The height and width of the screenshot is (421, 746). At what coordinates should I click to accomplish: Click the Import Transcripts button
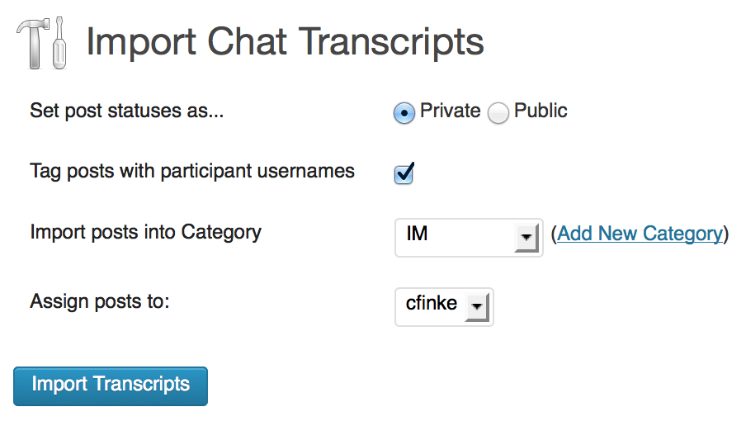(111, 386)
